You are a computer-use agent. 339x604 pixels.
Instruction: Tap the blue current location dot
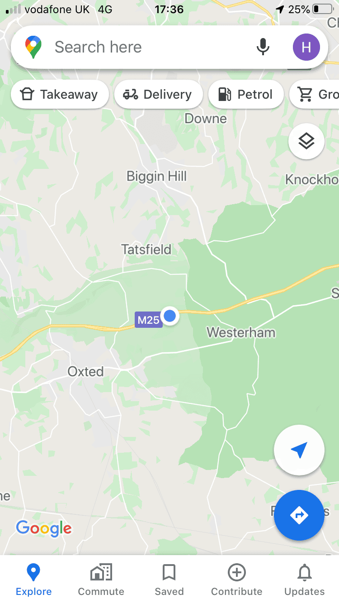coord(170,316)
